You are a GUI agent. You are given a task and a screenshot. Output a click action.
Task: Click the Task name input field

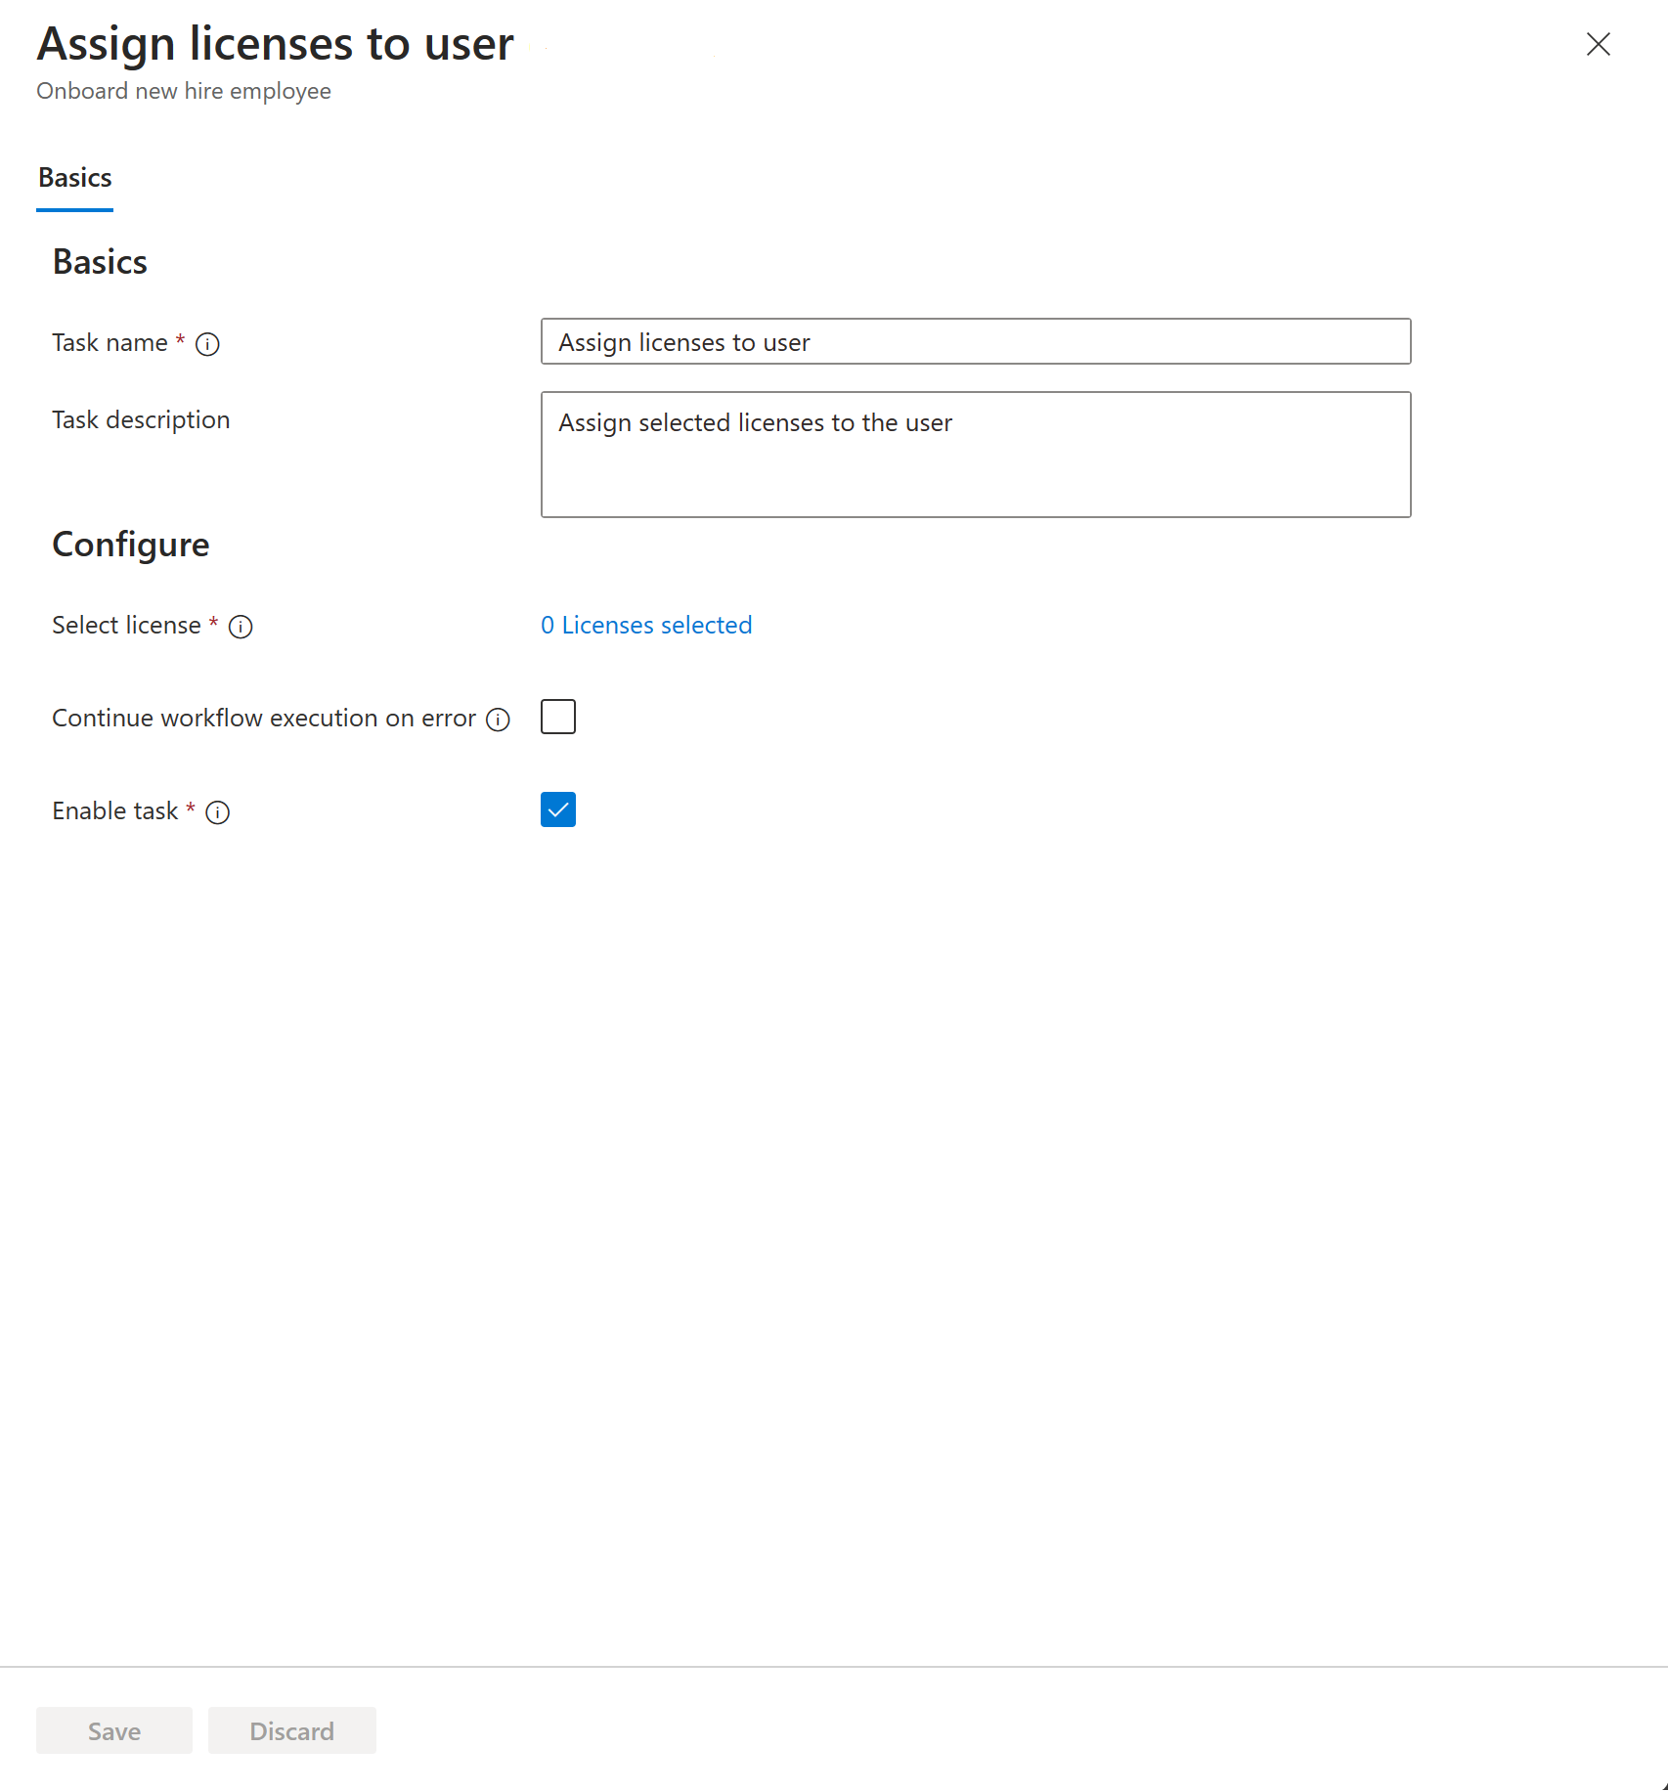(975, 342)
